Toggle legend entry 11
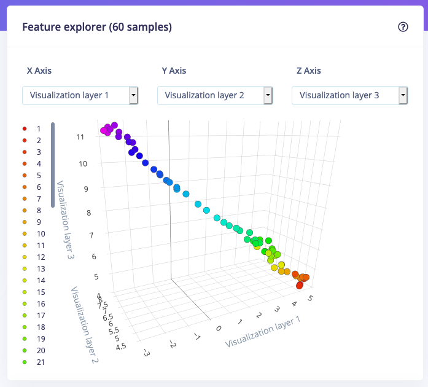 click(34, 246)
